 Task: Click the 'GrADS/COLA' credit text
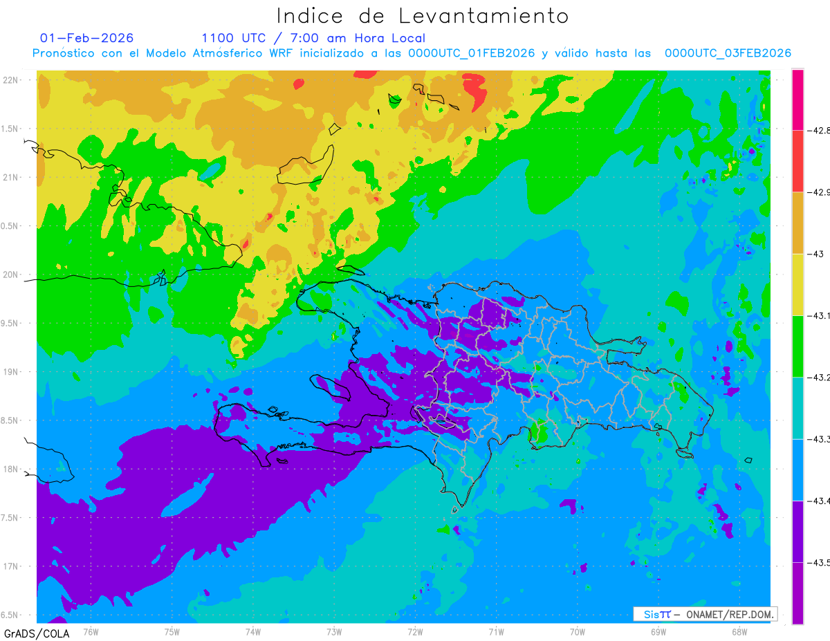tap(36, 633)
